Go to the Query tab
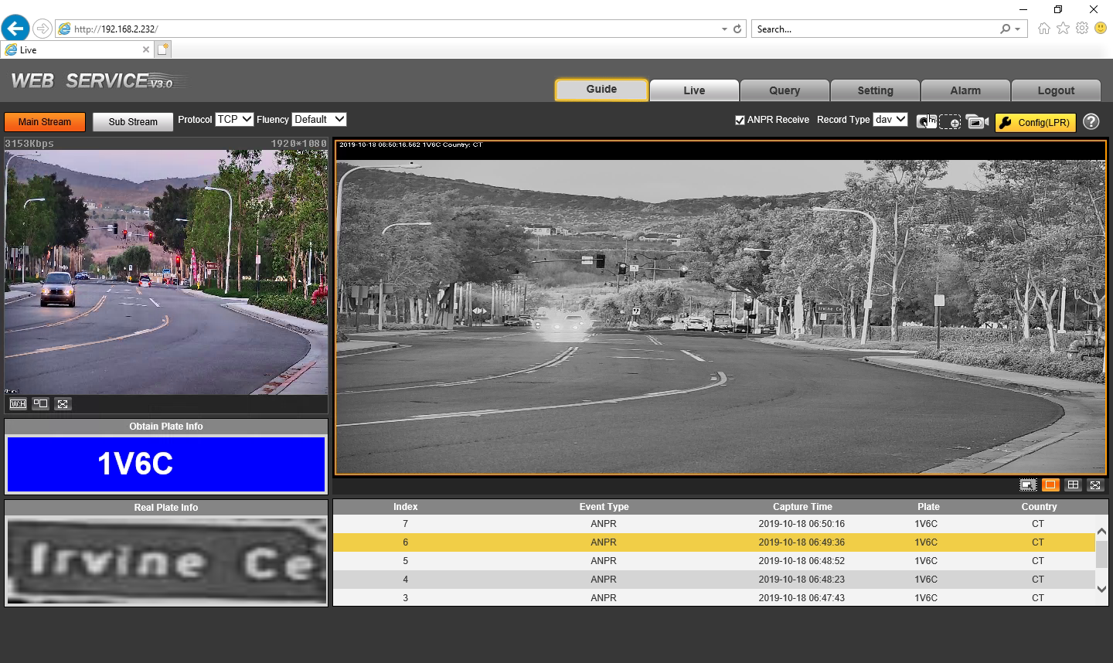The height and width of the screenshot is (663, 1113). [x=784, y=90]
